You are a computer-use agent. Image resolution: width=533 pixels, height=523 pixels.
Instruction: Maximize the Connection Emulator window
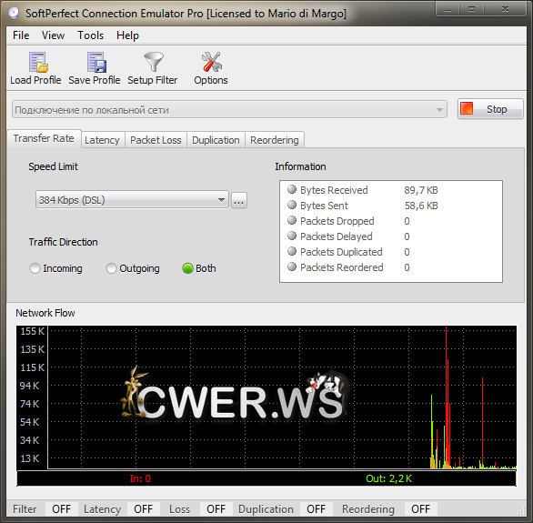tap(471, 9)
